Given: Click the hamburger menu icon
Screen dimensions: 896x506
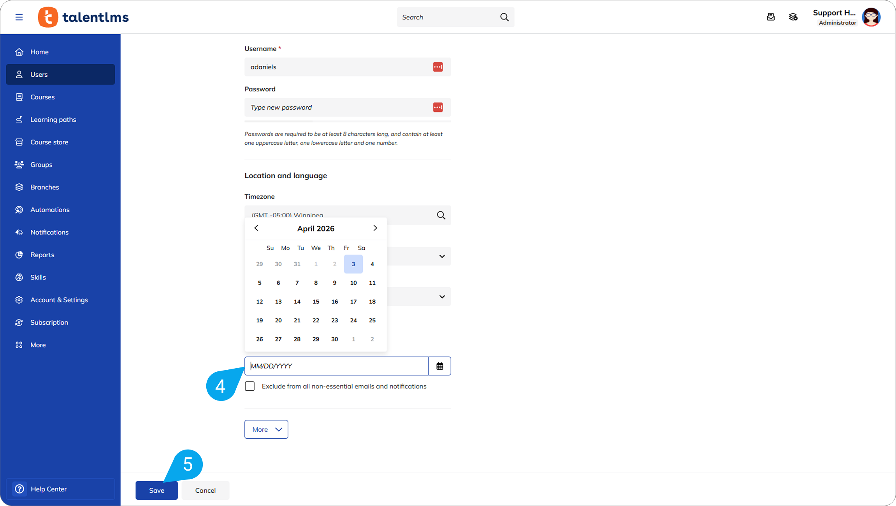Looking at the screenshot, I should coord(19,17).
